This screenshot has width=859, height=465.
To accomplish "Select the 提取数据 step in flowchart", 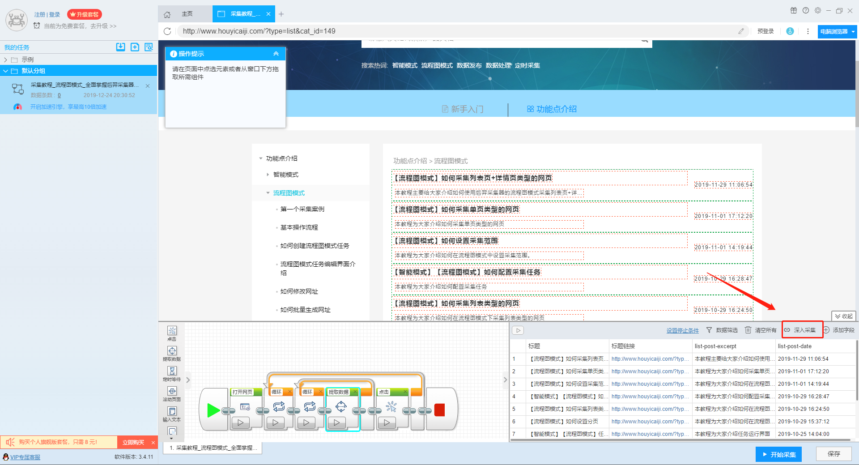I will pos(341,406).
